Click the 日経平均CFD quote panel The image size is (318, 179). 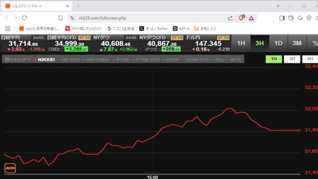tap(69, 43)
